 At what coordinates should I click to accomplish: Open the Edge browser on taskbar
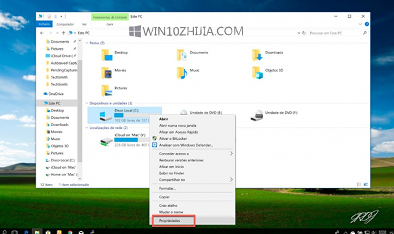pyautogui.click(x=26, y=232)
